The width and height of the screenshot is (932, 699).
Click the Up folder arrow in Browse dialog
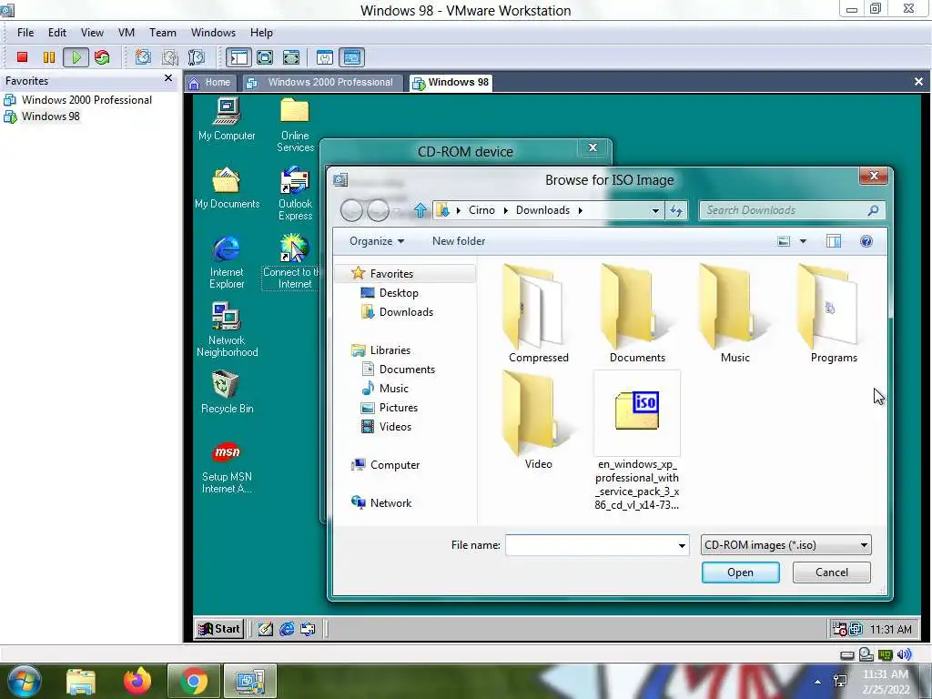coord(420,210)
